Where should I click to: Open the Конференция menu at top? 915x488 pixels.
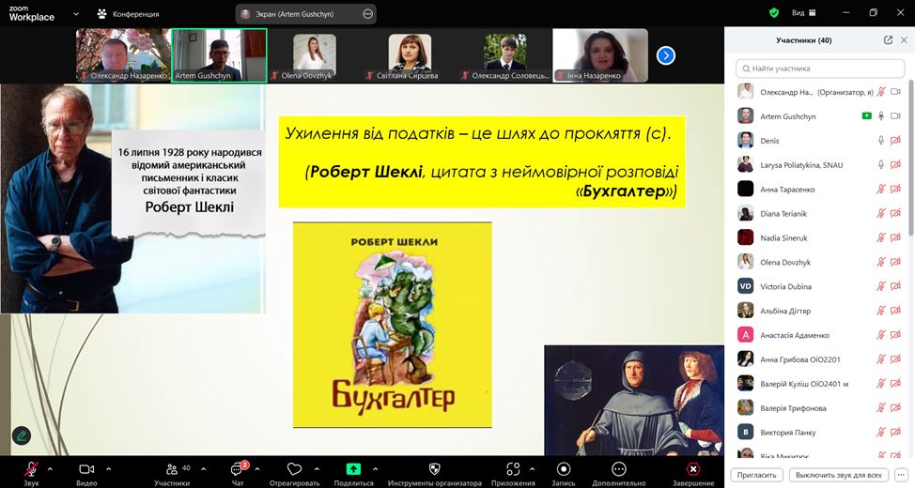(129, 13)
